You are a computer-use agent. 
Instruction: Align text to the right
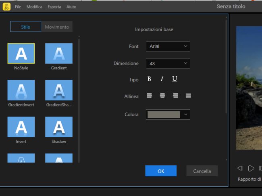[x=175, y=96]
